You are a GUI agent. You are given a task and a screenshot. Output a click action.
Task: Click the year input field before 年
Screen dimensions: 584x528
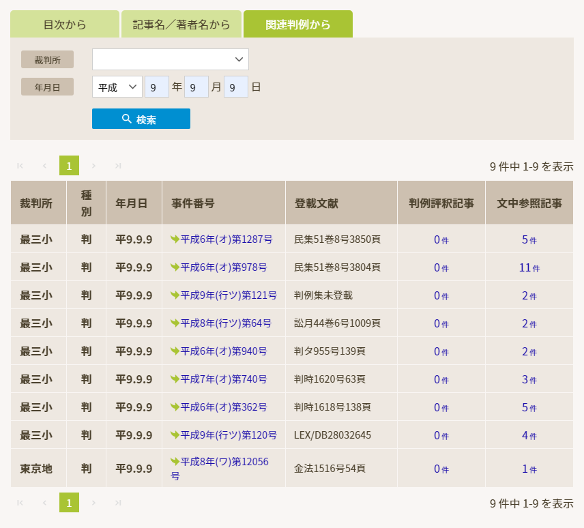(157, 87)
